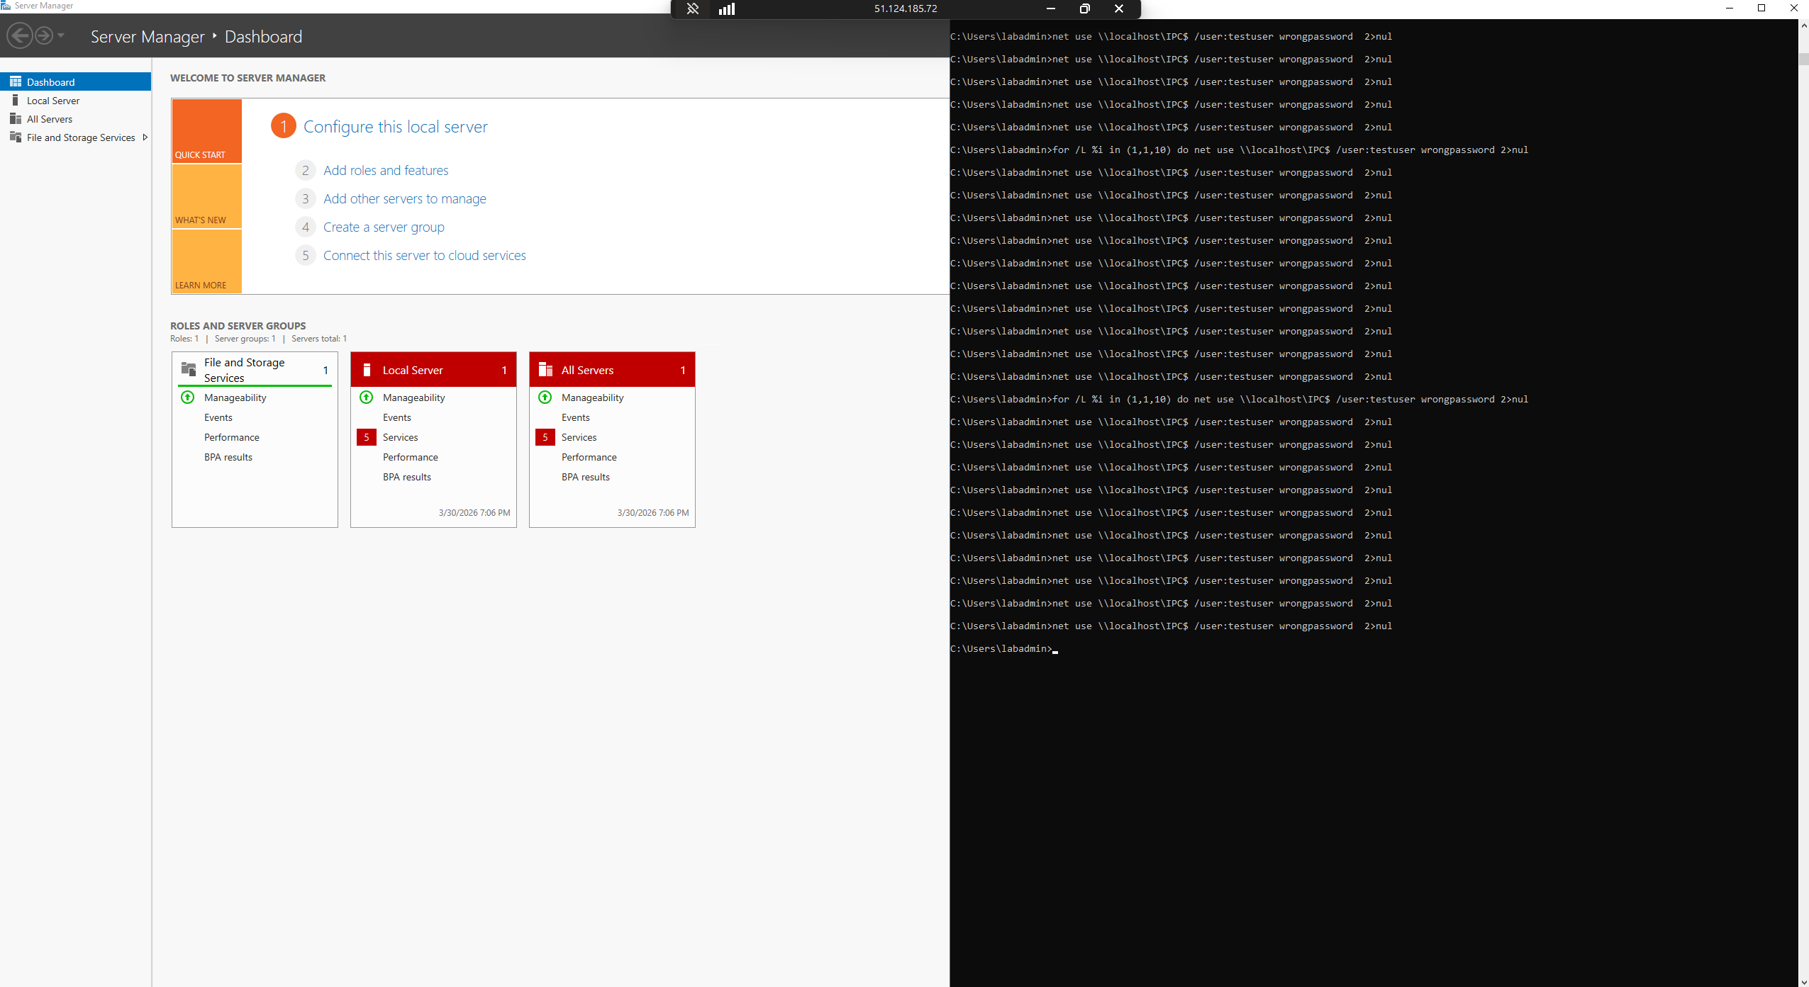The image size is (1809, 987).
Task: Click the Local Server sidebar icon
Action: coord(16,101)
